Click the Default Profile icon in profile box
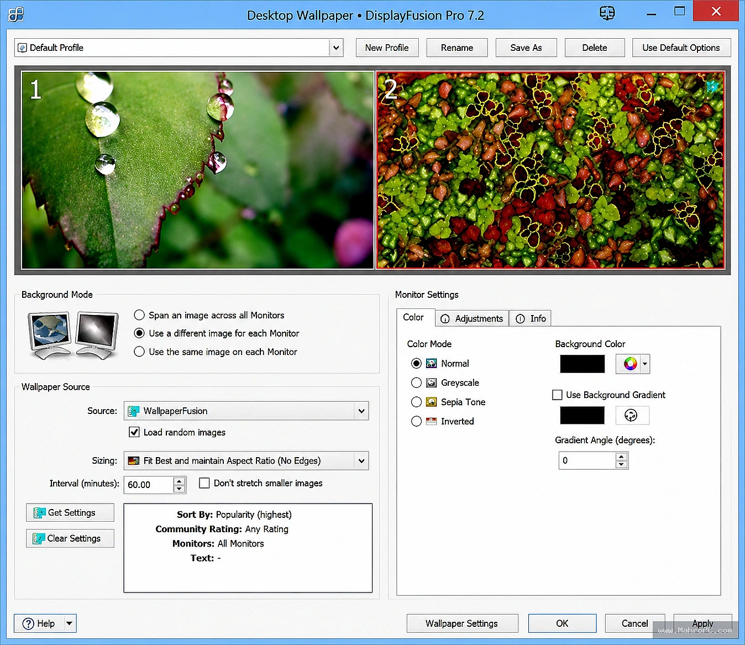The width and height of the screenshot is (745, 645). [x=22, y=48]
